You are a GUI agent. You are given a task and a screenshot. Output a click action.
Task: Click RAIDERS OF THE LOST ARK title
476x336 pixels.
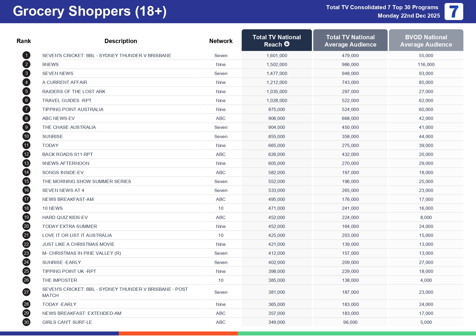coord(74,92)
